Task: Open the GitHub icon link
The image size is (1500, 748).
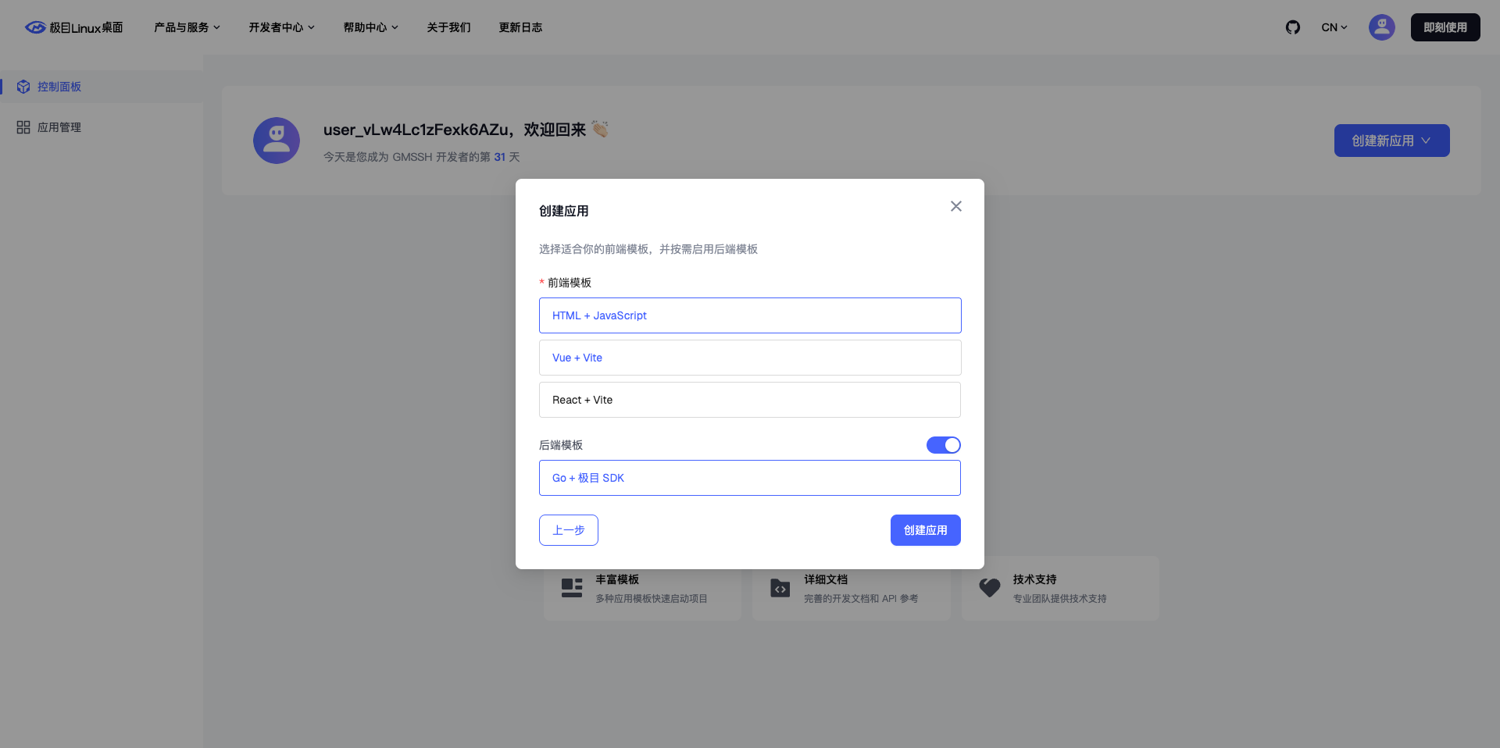Action: click(1293, 27)
